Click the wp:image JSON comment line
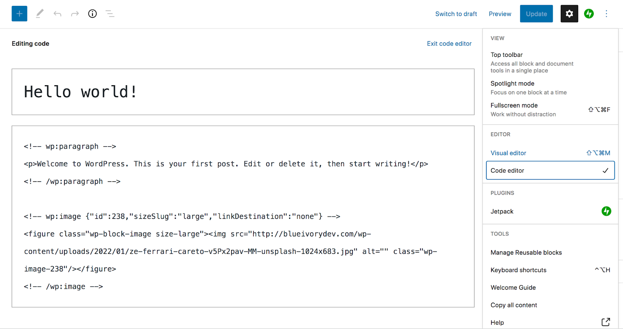Viewport: 623px width, 329px height. 182,216
